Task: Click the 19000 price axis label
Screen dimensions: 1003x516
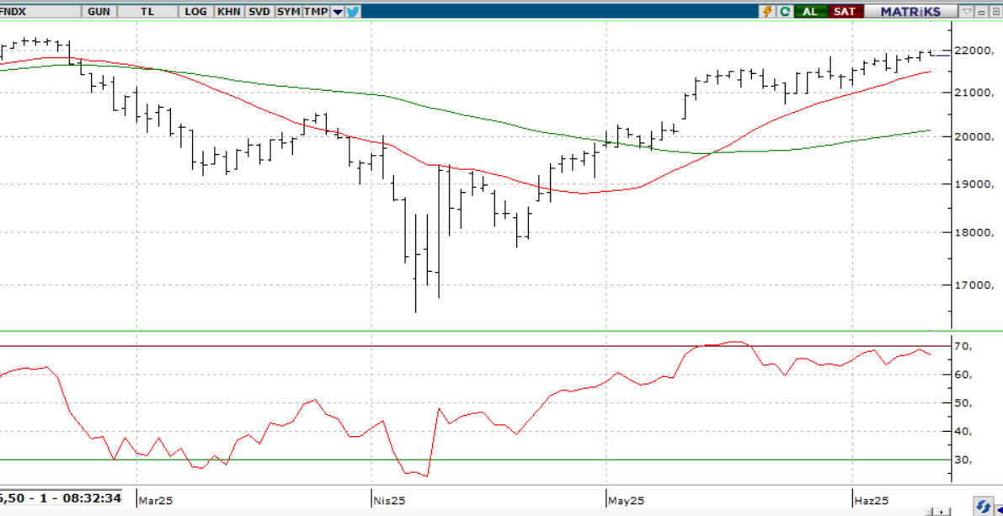Action: [974, 184]
